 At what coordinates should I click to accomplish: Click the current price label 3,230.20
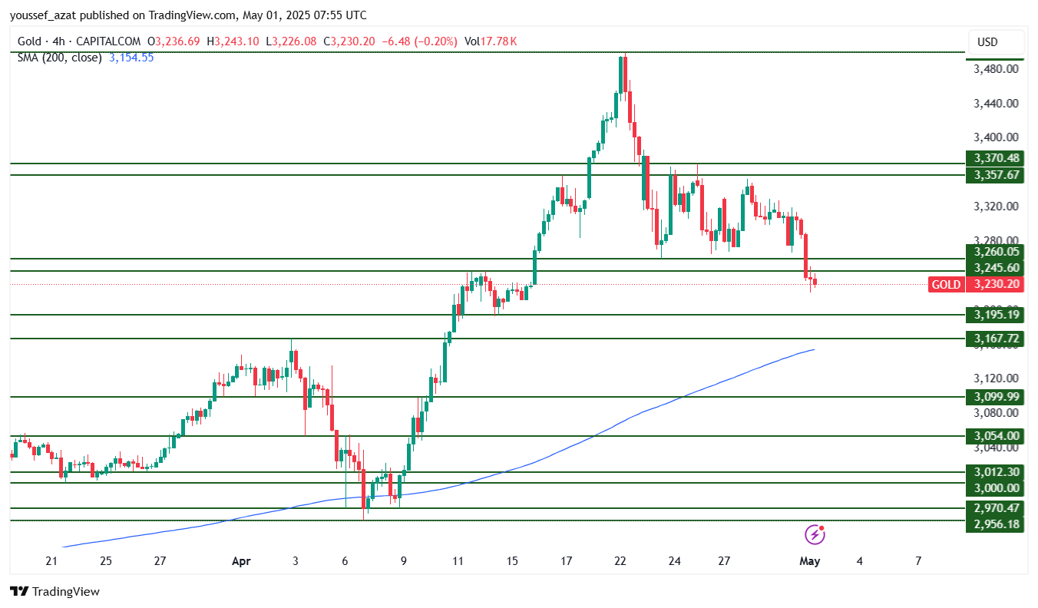(x=996, y=285)
